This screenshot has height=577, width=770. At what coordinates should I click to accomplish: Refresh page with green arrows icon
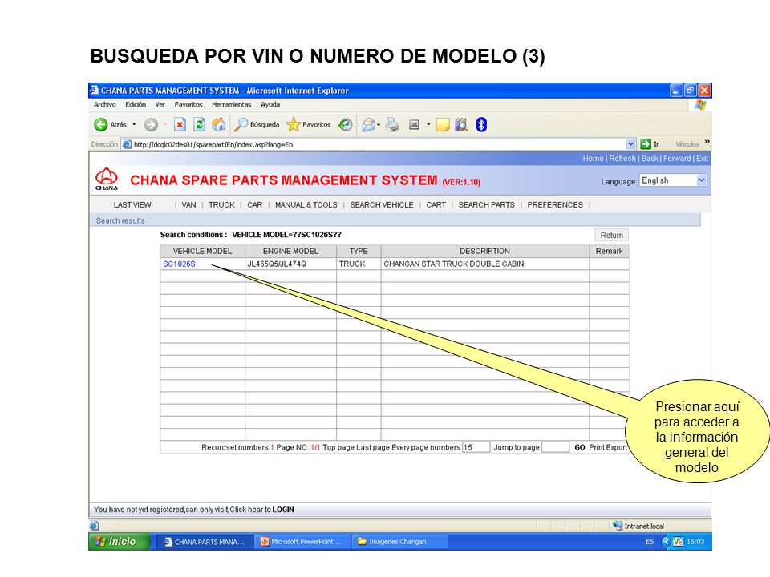[200, 125]
